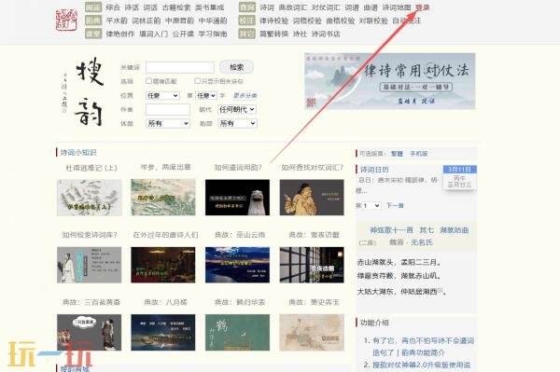Viewport: 560px width, 372px height.
Task: Open the 诗词书店 link
Action: coord(326,34)
